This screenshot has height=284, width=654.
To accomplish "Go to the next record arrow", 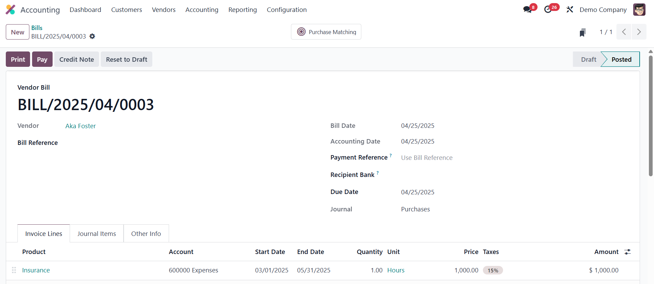I will click(x=639, y=32).
